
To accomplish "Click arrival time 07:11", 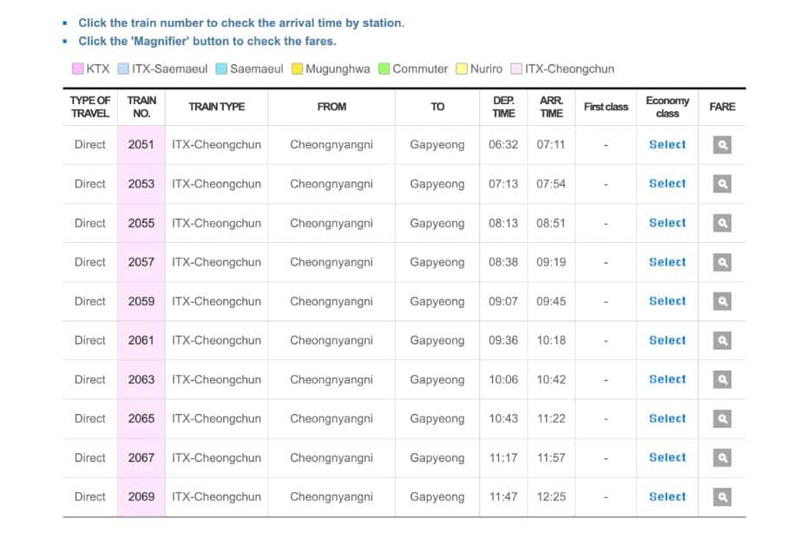I will pyautogui.click(x=551, y=145).
